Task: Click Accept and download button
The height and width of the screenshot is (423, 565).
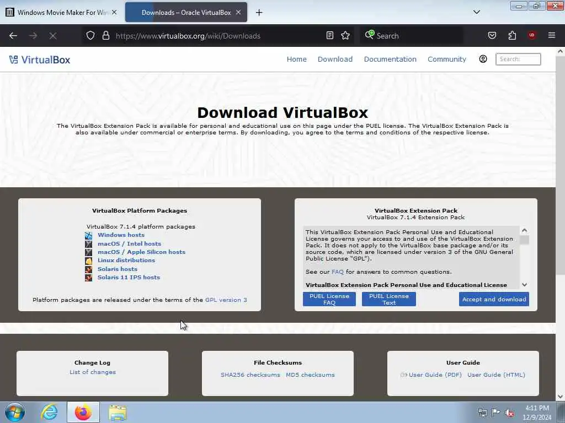Action: 494,299
